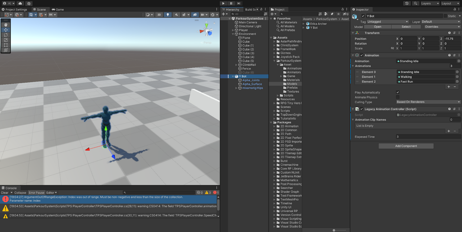This screenshot has width=462, height=232.
Task: Toggle Legacy Animation Controller enabled checkbox
Action: coord(362,109)
